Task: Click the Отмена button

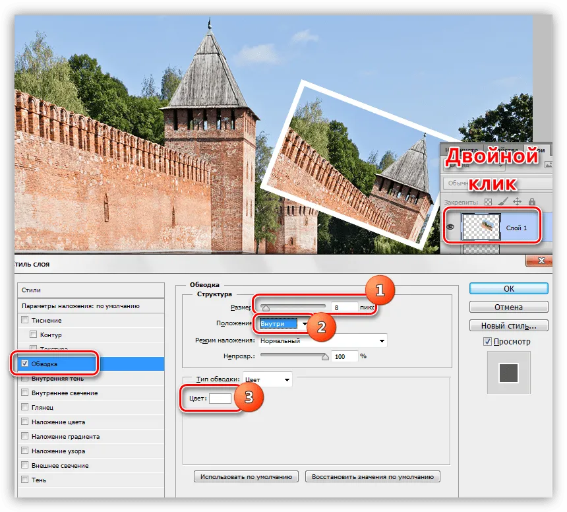Action: click(509, 307)
